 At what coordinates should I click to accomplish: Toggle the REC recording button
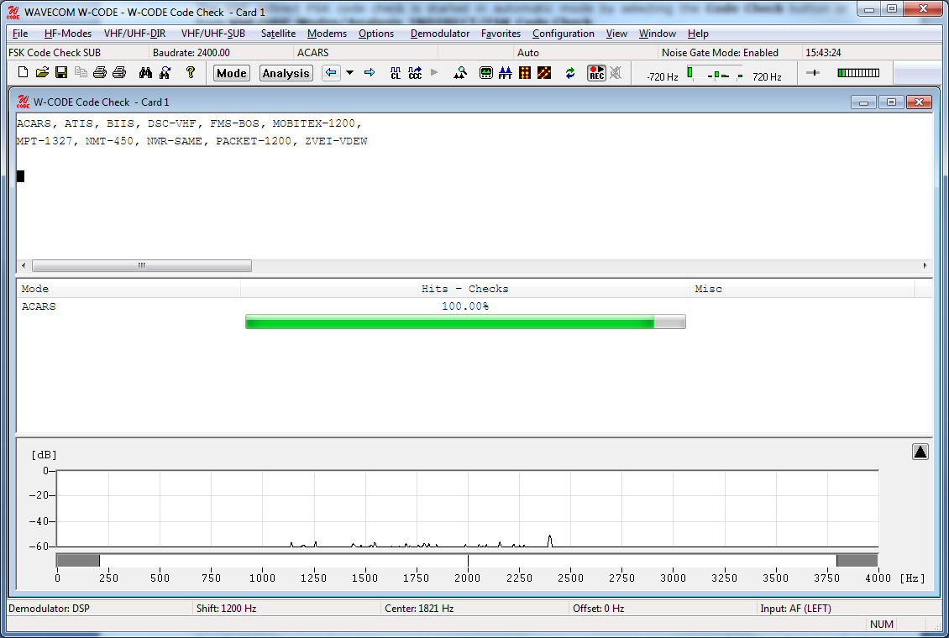click(x=596, y=73)
